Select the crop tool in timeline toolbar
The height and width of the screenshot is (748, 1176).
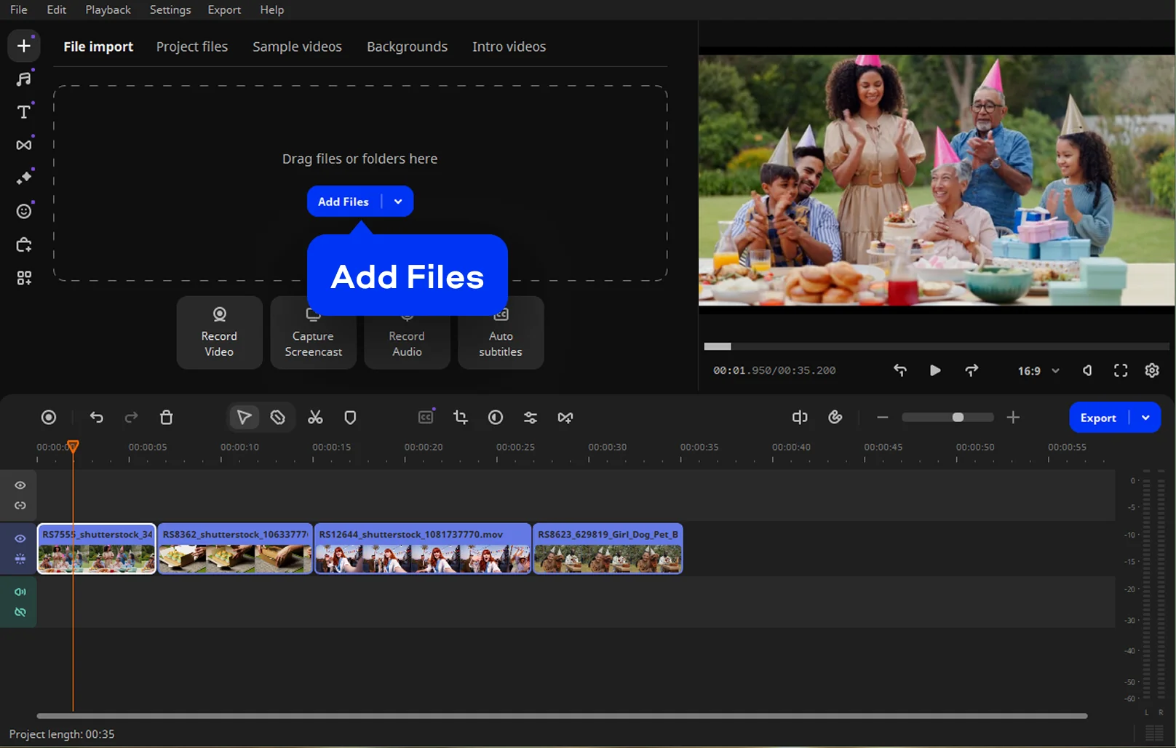tap(460, 418)
